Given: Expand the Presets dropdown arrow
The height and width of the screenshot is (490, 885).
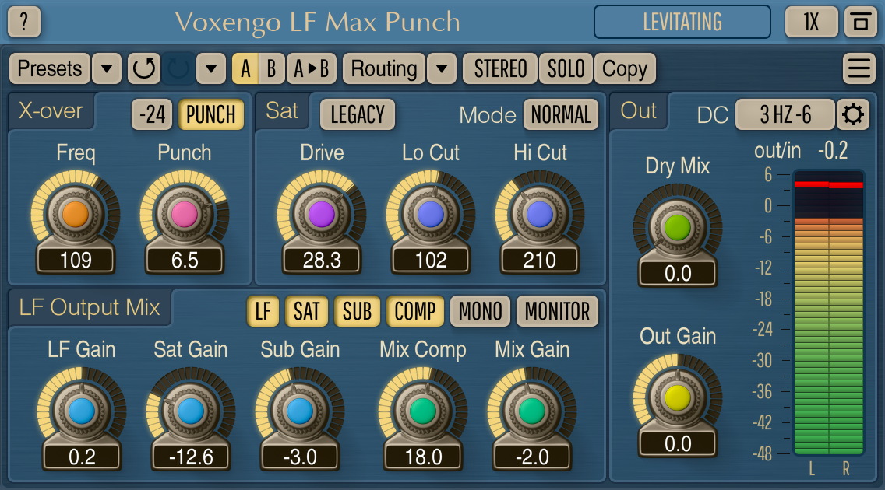Looking at the screenshot, I should pyautogui.click(x=107, y=68).
